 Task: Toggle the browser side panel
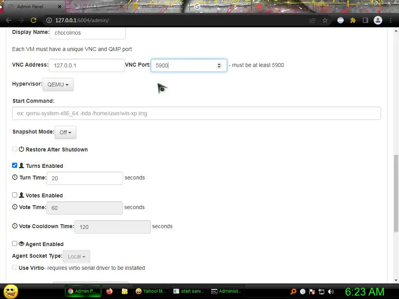tap(365, 20)
